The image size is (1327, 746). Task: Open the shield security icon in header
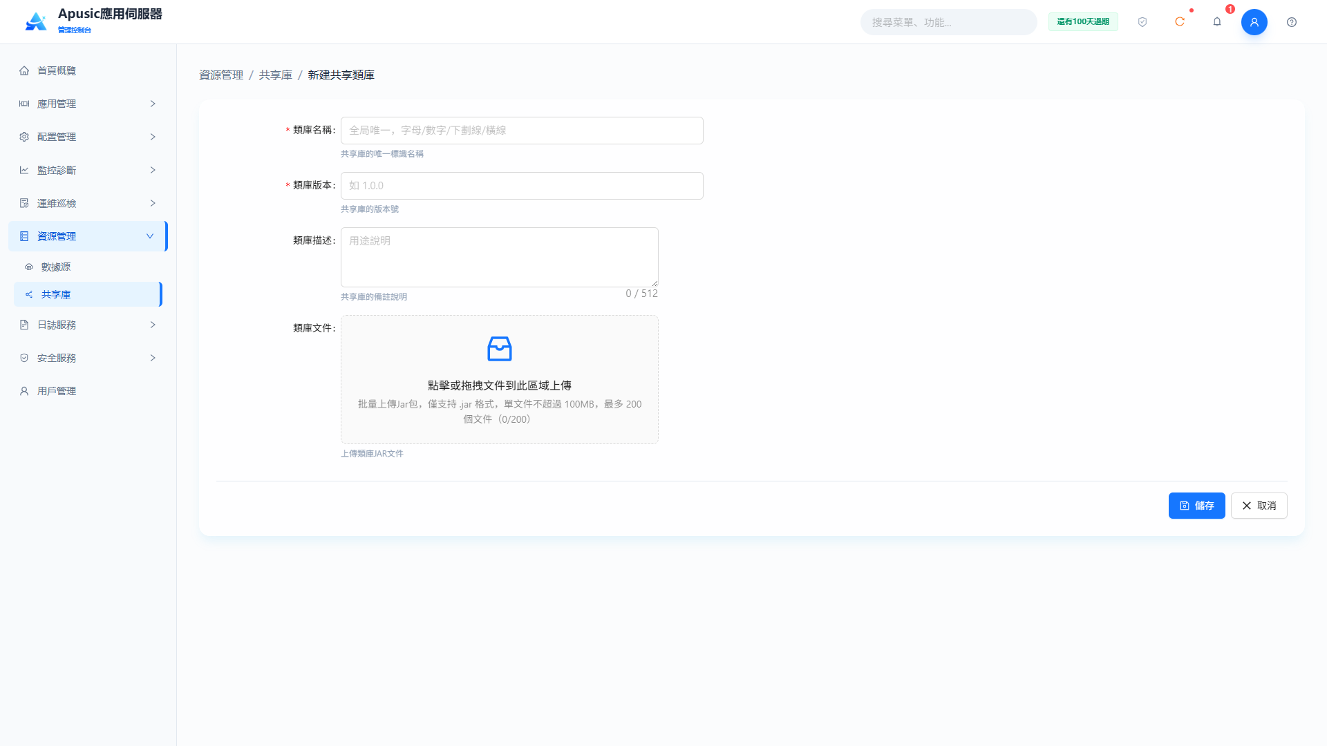1142,22
